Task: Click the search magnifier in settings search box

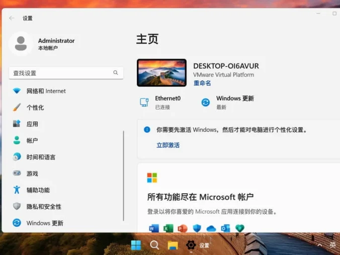Action: (x=116, y=73)
